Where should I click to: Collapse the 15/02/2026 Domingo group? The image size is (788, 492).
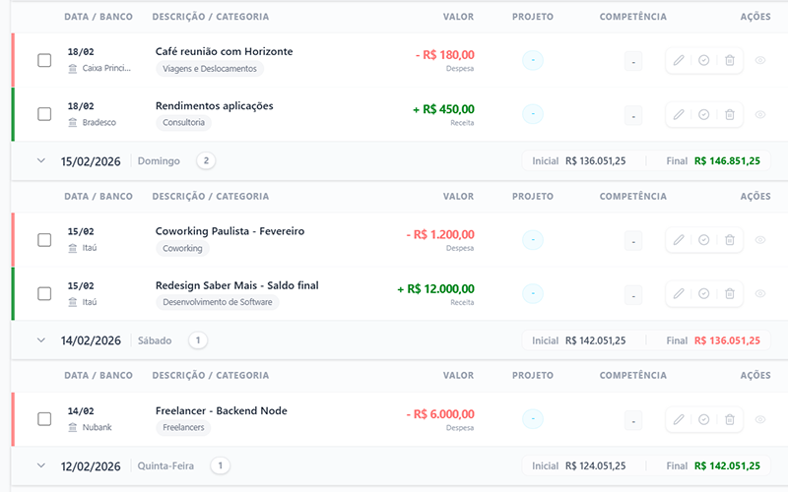[41, 160]
